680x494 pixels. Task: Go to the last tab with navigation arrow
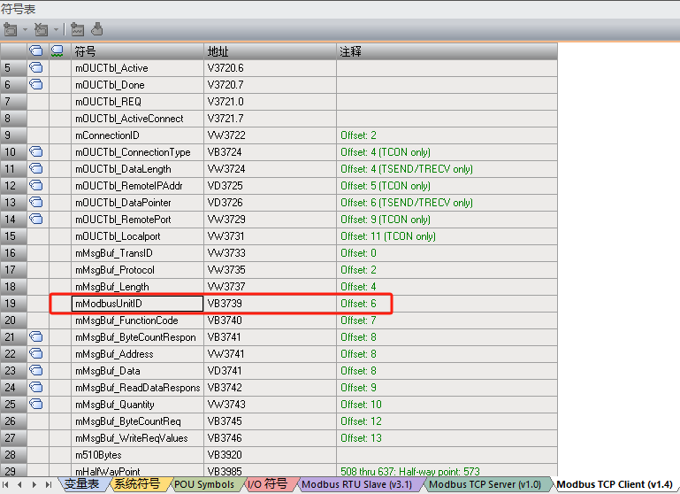coord(48,484)
